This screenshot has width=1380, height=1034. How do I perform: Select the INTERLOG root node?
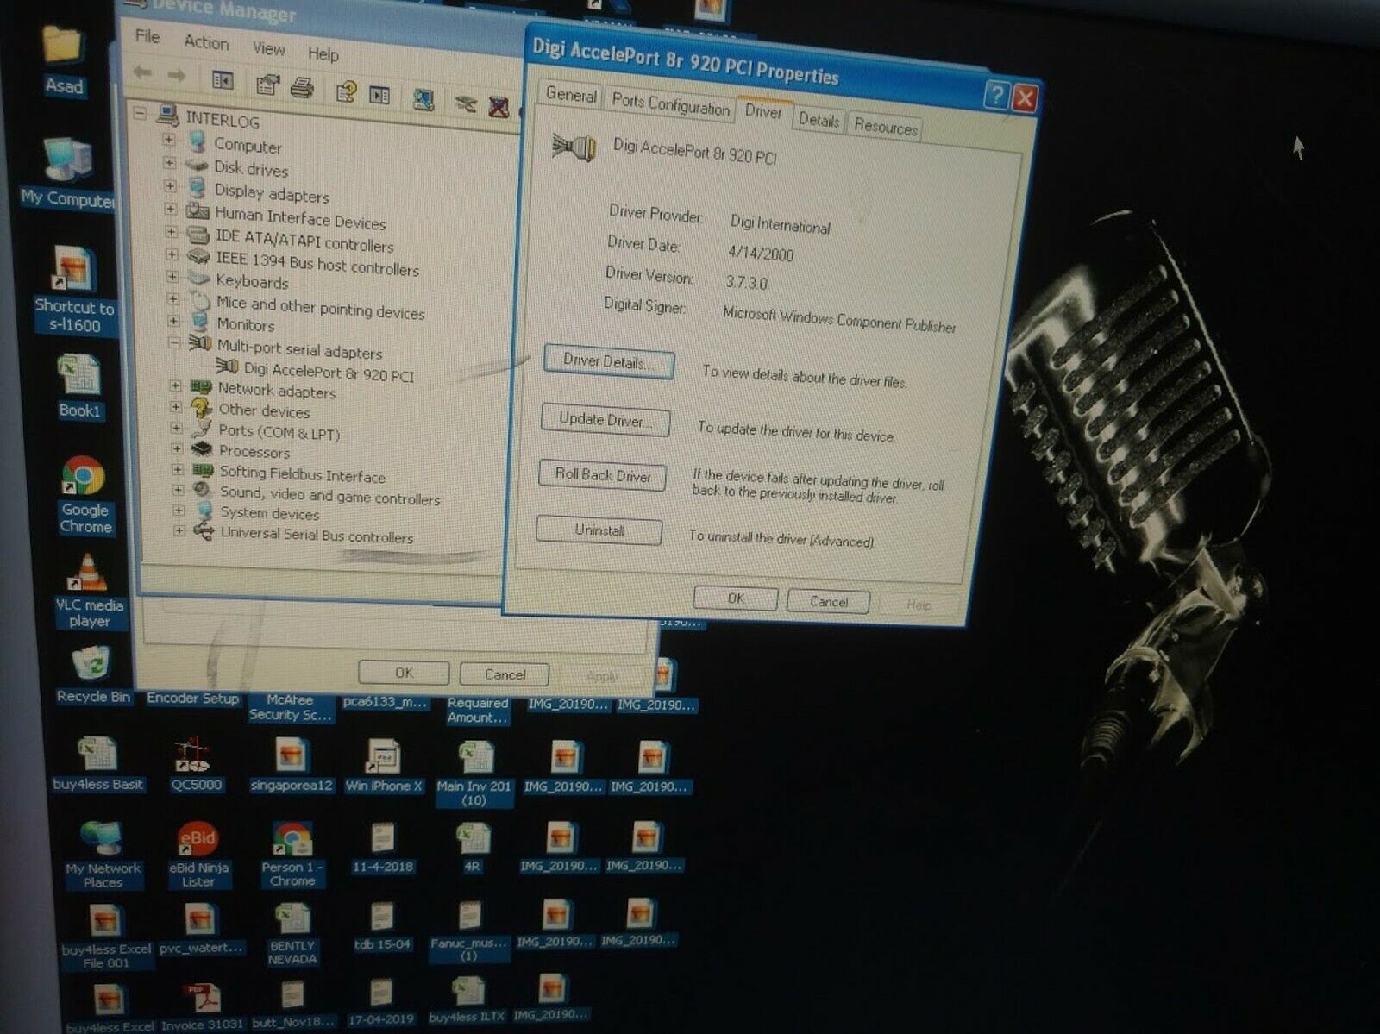tap(223, 120)
